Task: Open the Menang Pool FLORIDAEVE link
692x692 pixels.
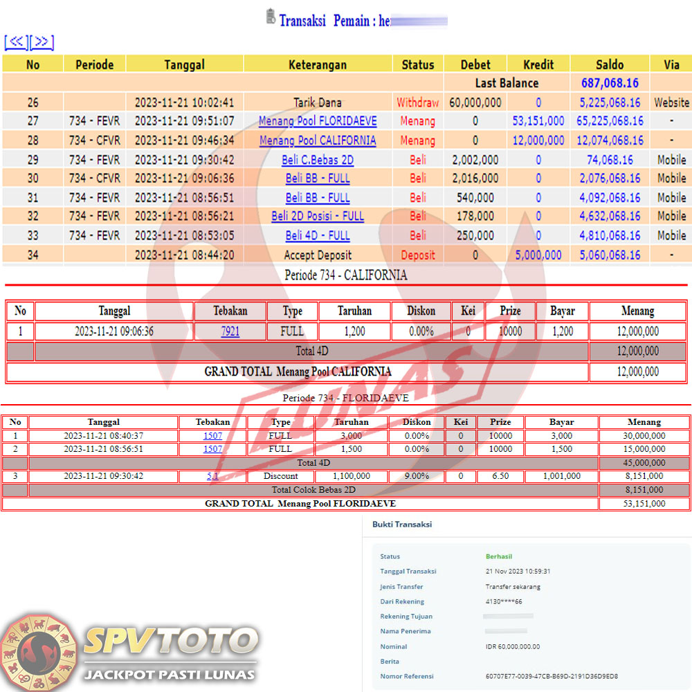Action: pyautogui.click(x=318, y=121)
